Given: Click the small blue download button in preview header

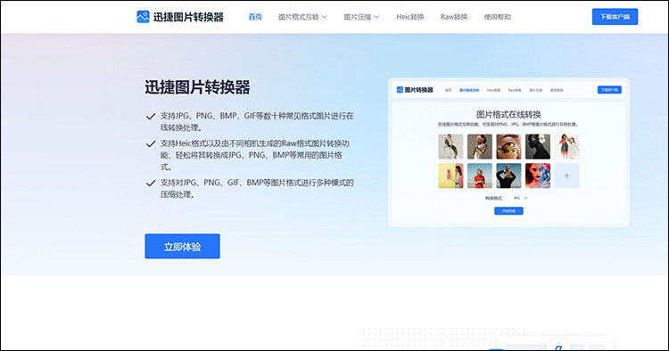Looking at the screenshot, I should point(609,90).
